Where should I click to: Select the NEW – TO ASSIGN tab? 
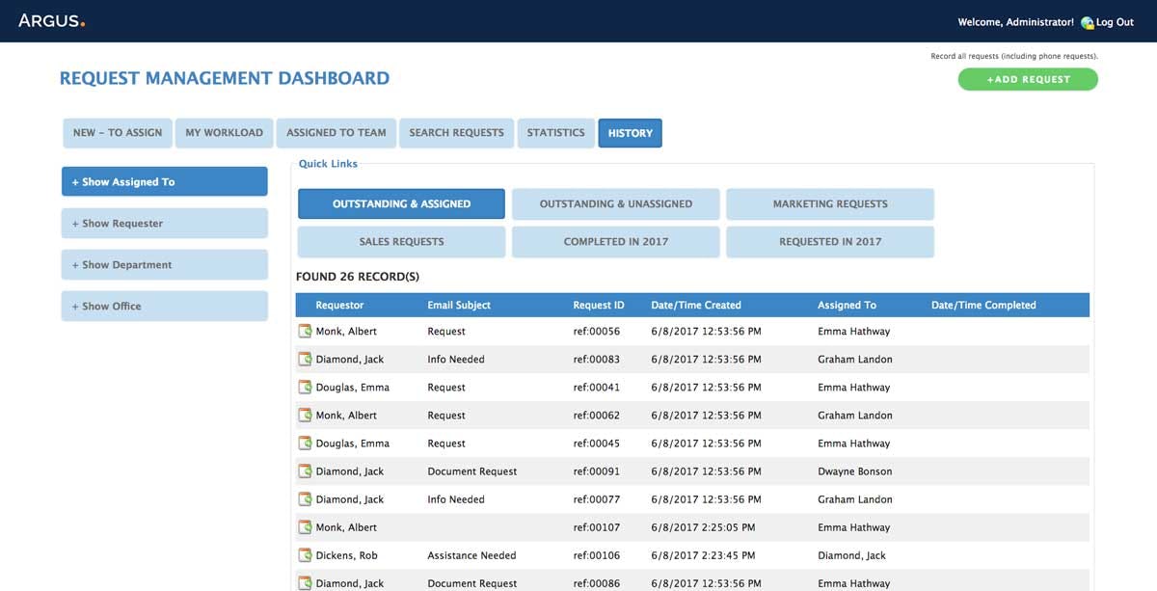coord(117,133)
